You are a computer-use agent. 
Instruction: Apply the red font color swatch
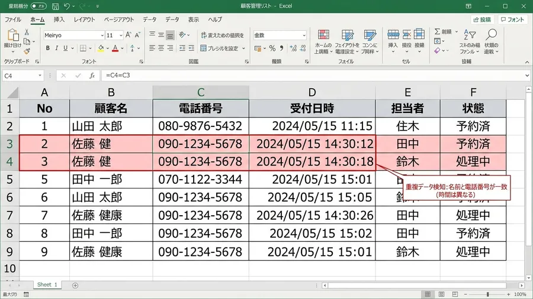115,48
